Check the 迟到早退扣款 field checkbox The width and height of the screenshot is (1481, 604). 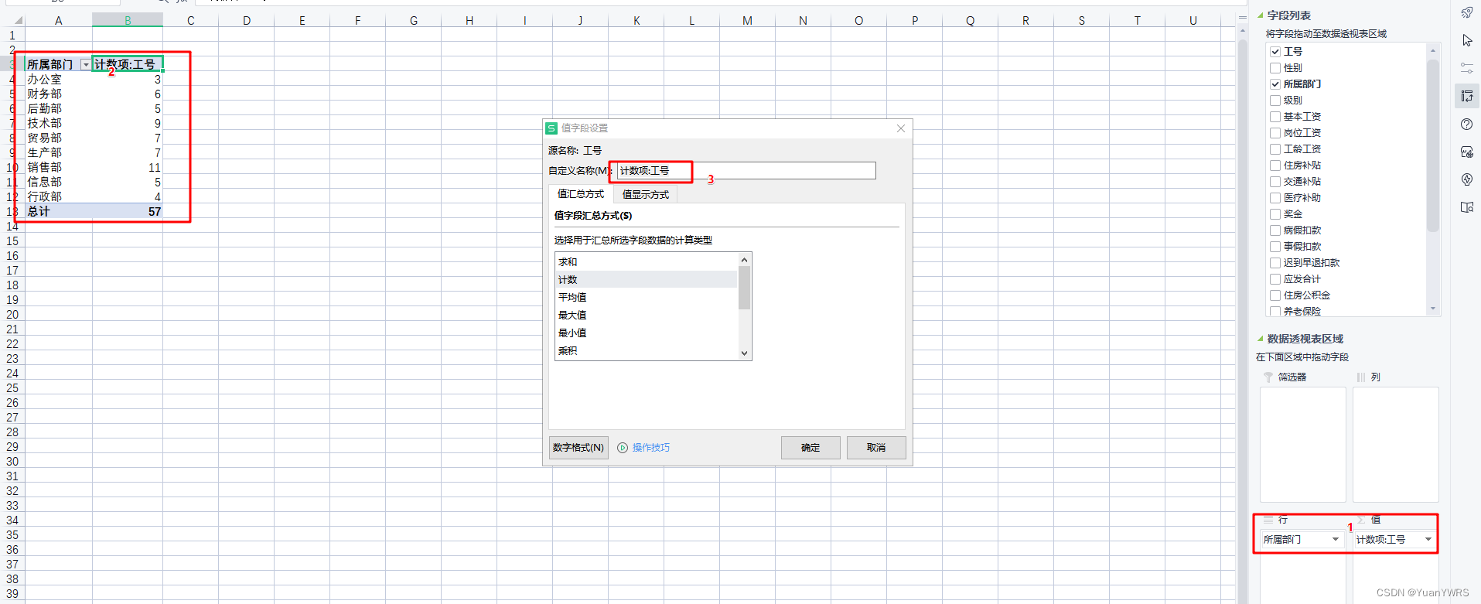point(1275,263)
